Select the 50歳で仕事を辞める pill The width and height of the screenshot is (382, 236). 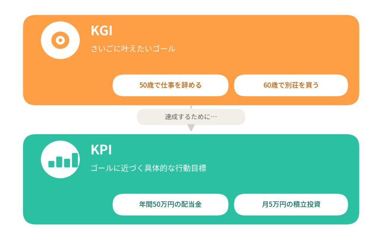pyautogui.click(x=170, y=85)
